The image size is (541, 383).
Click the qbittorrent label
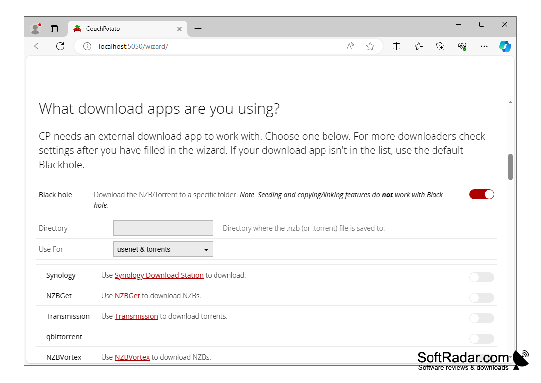(64, 337)
